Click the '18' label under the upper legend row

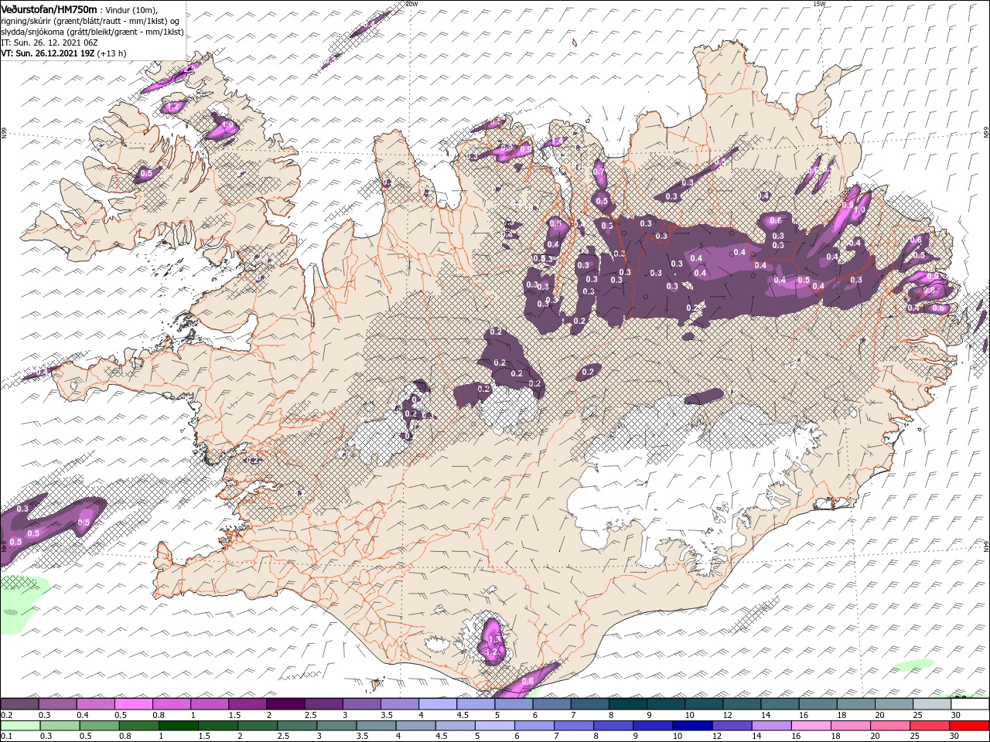tap(841, 715)
